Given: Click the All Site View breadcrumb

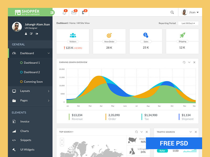Looking at the screenshot, I should point(83,23).
